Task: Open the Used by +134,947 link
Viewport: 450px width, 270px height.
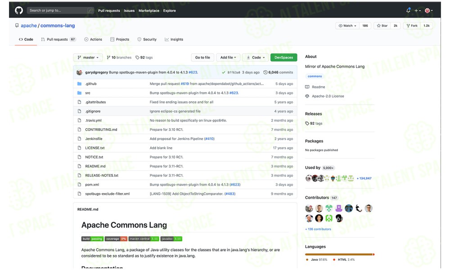Action: (x=364, y=179)
